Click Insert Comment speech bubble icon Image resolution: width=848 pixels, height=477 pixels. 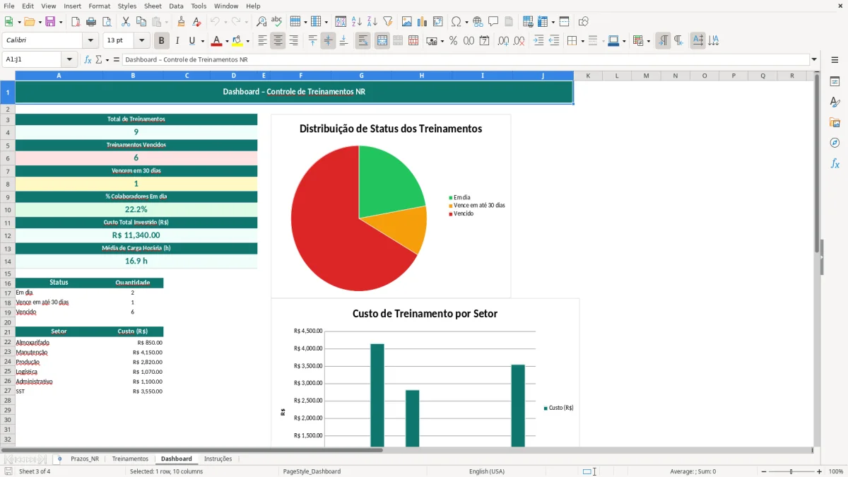click(494, 22)
